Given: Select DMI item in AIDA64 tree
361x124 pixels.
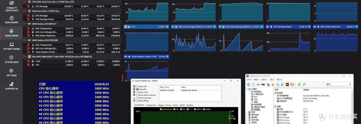Looking at the screenshot, I should point(256,97).
